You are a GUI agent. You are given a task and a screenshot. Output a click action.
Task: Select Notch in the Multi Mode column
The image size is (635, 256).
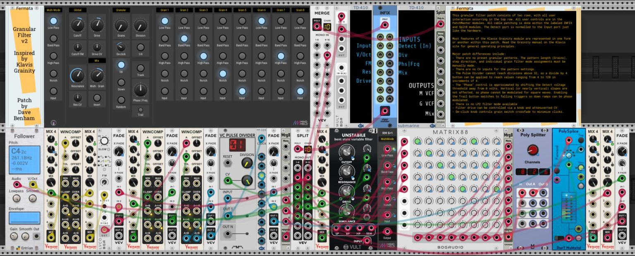(x=53, y=73)
